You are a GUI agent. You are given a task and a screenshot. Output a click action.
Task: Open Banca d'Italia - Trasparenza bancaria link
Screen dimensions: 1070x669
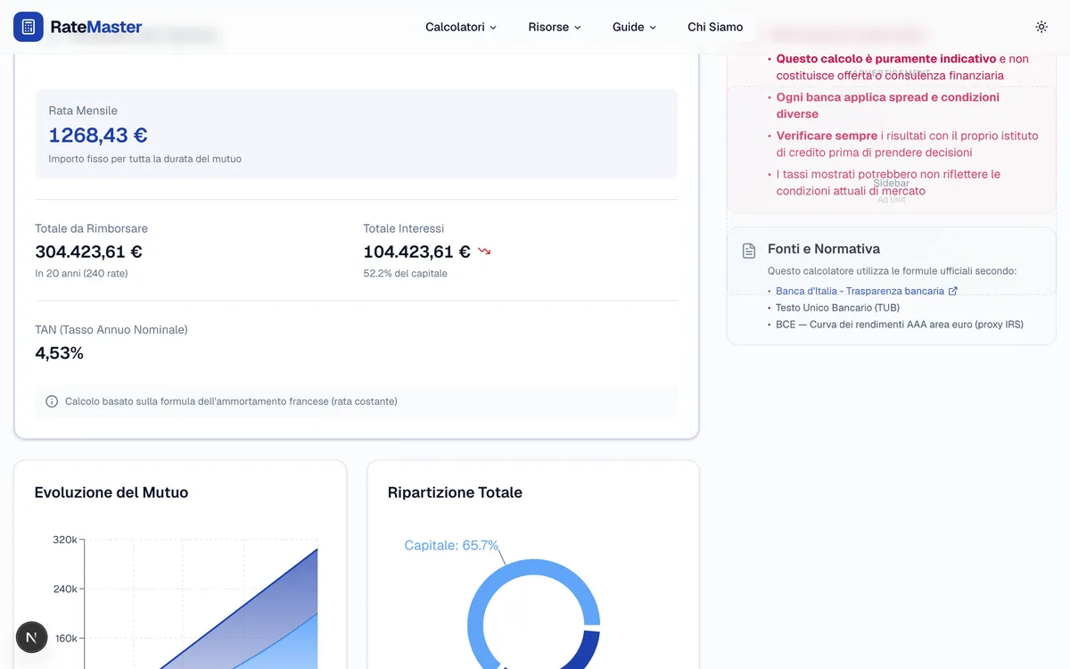[x=860, y=291]
